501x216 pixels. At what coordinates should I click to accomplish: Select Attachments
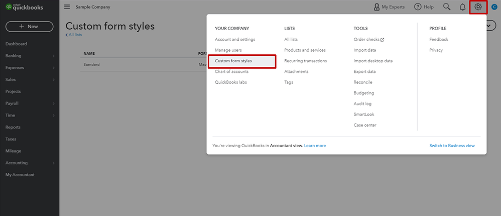click(x=296, y=71)
